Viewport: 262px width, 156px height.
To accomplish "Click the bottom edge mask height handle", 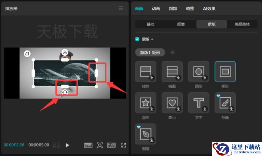I will click(65, 86).
